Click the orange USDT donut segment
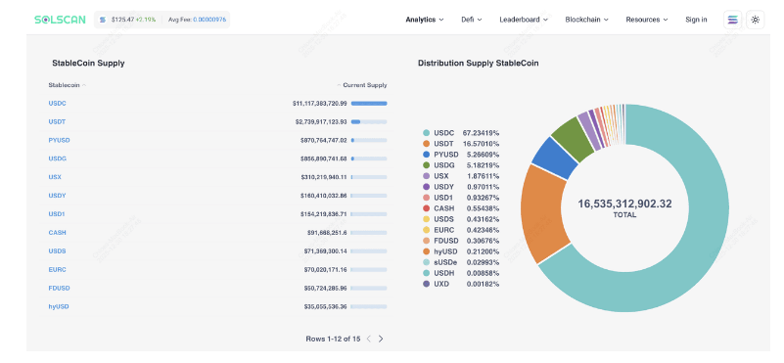The width and height of the screenshot is (784, 363). pos(542,213)
